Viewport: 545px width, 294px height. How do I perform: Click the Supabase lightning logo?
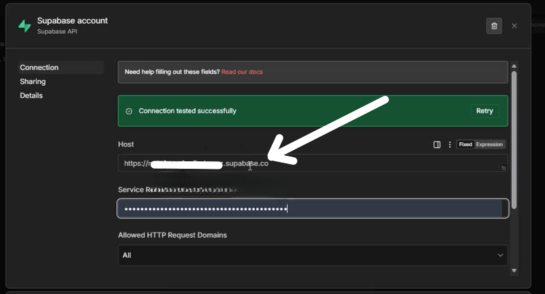point(25,26)
